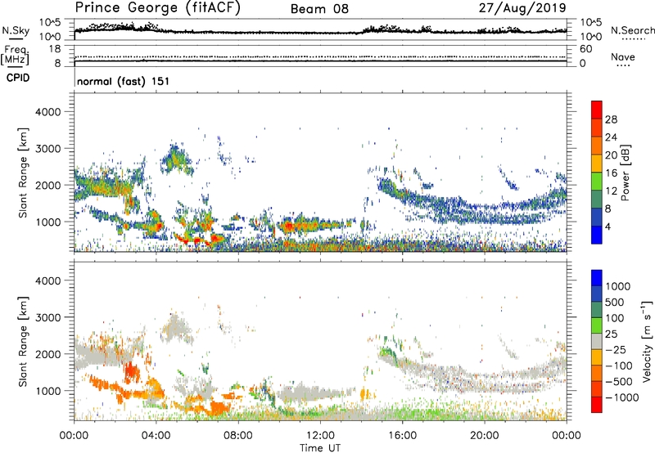Click the velocity color bar's red bottom segment
655x453 pixels.
click(597, 405)
